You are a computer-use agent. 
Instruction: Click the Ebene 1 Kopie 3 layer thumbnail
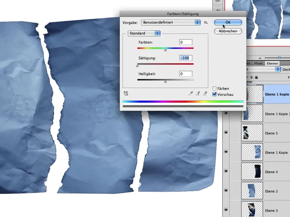(x=252, y=113)
